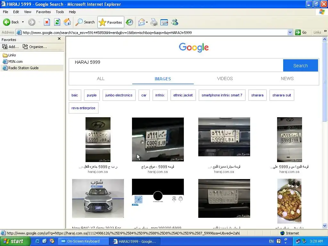Screen dimensions: 328x246
Task: Click the address bar URL field
Action: tap(154, 33)
